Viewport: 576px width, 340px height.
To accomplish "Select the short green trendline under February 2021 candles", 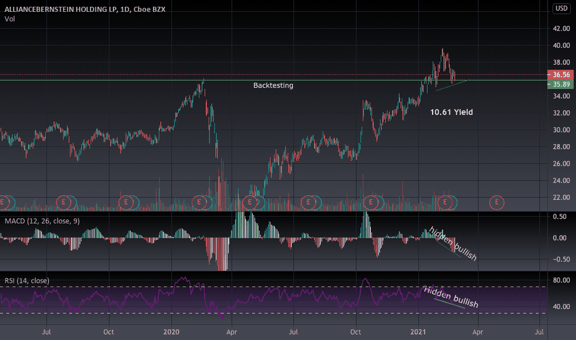I will (451, 85).
